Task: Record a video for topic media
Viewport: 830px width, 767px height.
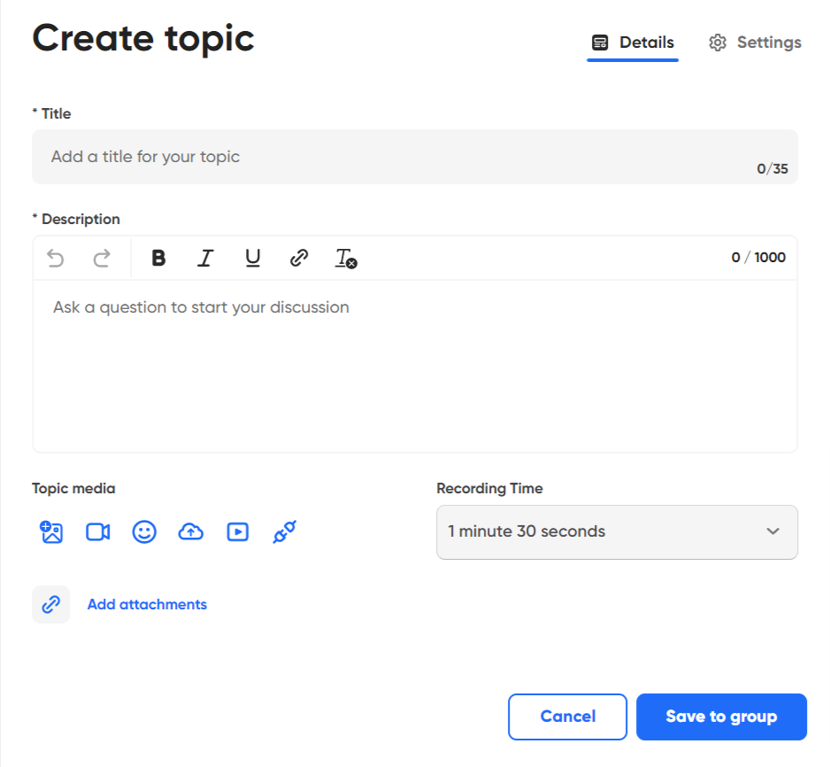Action: (x=98, y=531)
